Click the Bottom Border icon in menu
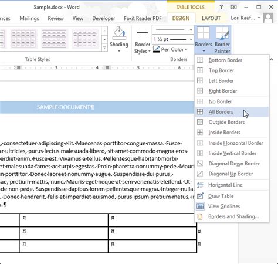The width and height of the screenshot is (278, 264). (x=200, y=60)
